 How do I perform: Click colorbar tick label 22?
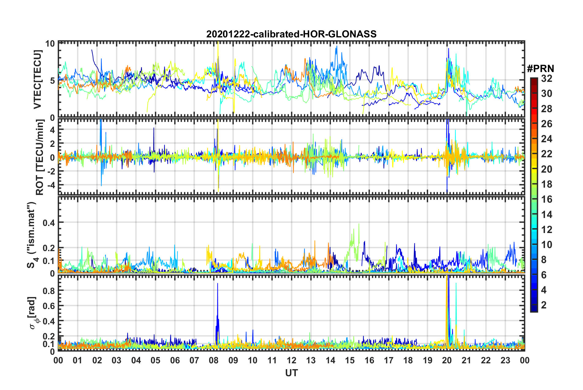tap(547, 154)
